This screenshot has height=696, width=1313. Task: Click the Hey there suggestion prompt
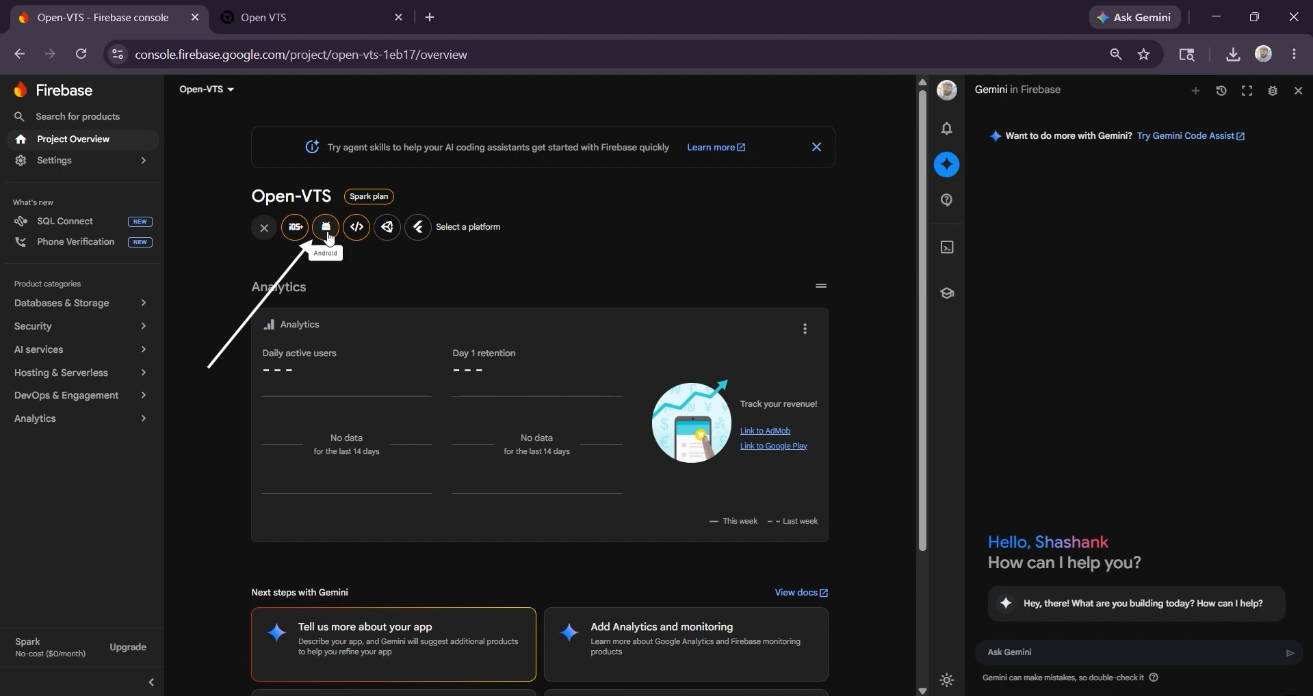point(1136,604)
